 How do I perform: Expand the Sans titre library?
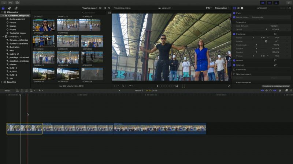(2, 82)
